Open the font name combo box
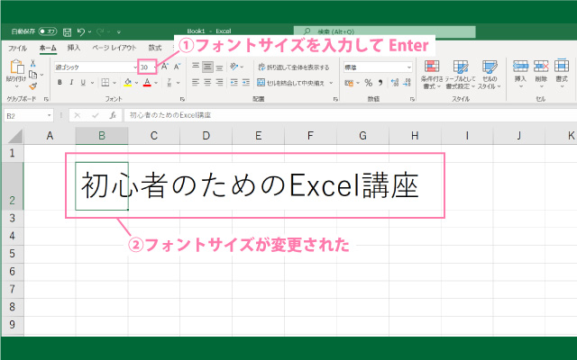The width and height of the screenshot is (577, 360). point(96,67)
